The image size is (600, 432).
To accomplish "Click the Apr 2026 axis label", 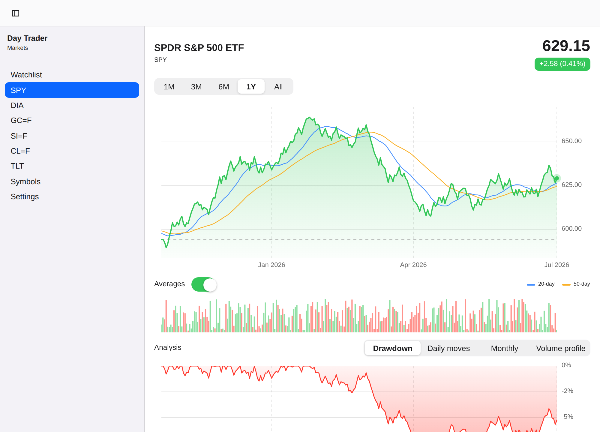I will click(413, 265).
